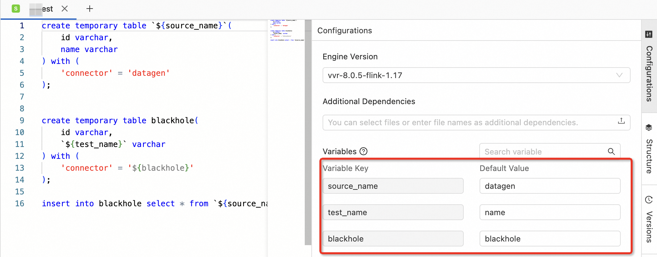Click the upload icon in Additional Dependencies
This screenshot has height=257, width=657.
pyautogui.click(x=621, y=121)
